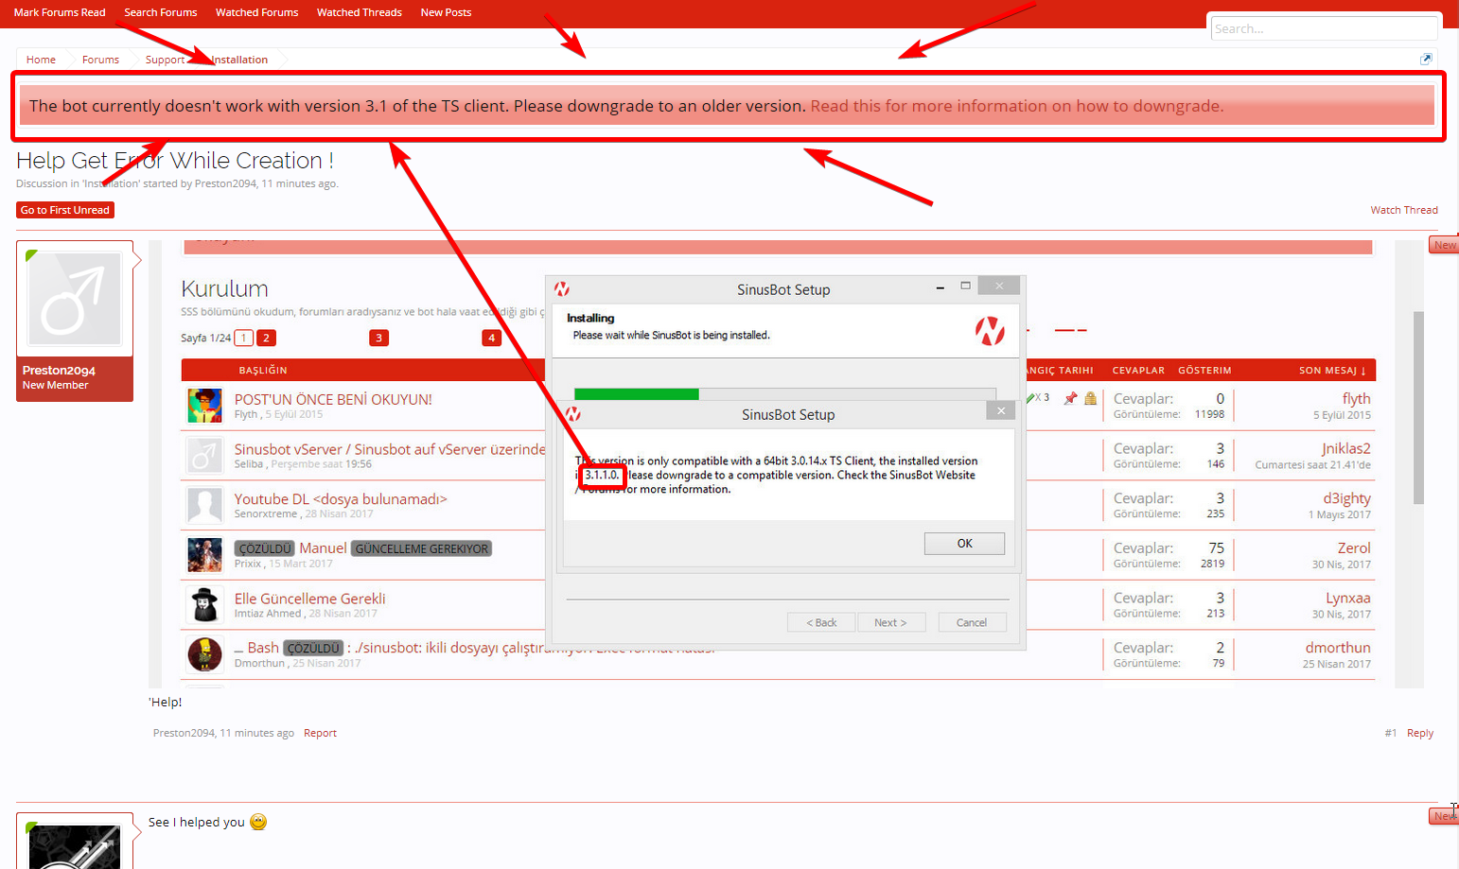
Task: Click Dmorthun avatar in thread list
Action: [x=204, y=654]
